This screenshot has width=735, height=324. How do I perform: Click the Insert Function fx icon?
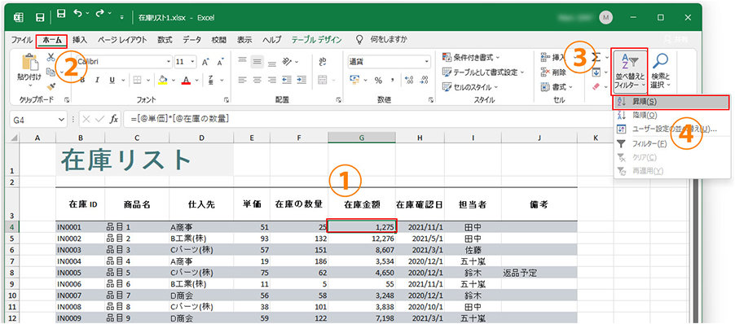[114, 120]
